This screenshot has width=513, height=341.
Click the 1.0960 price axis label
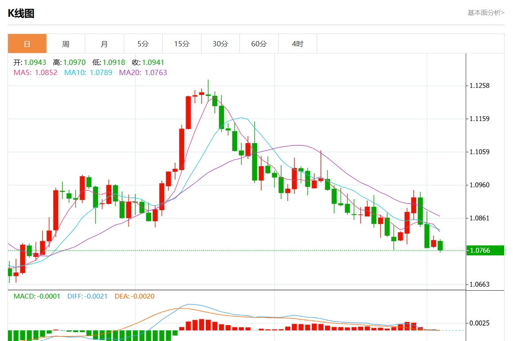(x=479, y=185)
